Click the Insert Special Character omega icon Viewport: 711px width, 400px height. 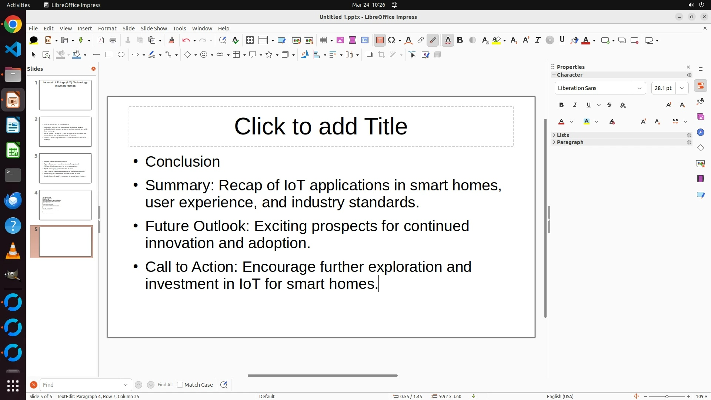point(391,40)
